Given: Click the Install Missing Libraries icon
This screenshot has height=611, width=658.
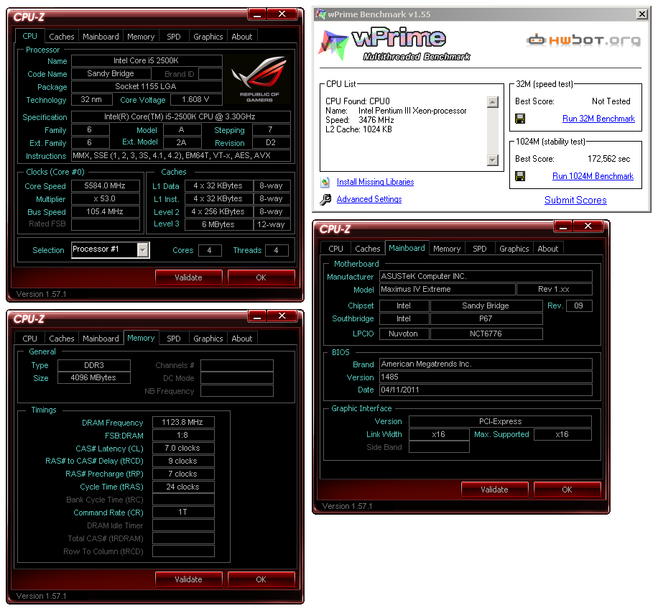Looking at the screenshot, I should [325, 183].
